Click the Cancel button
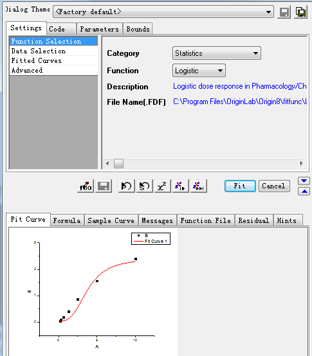Image resolution: width=312 pixels, height=356 pixels. pyautogui.click(x=274, y=186)
